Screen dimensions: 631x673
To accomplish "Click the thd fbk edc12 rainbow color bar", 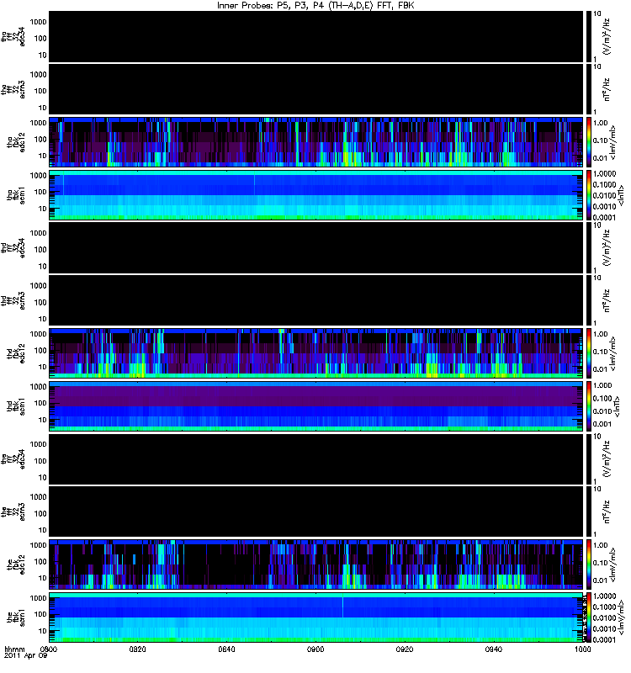I will coord(589,353).
